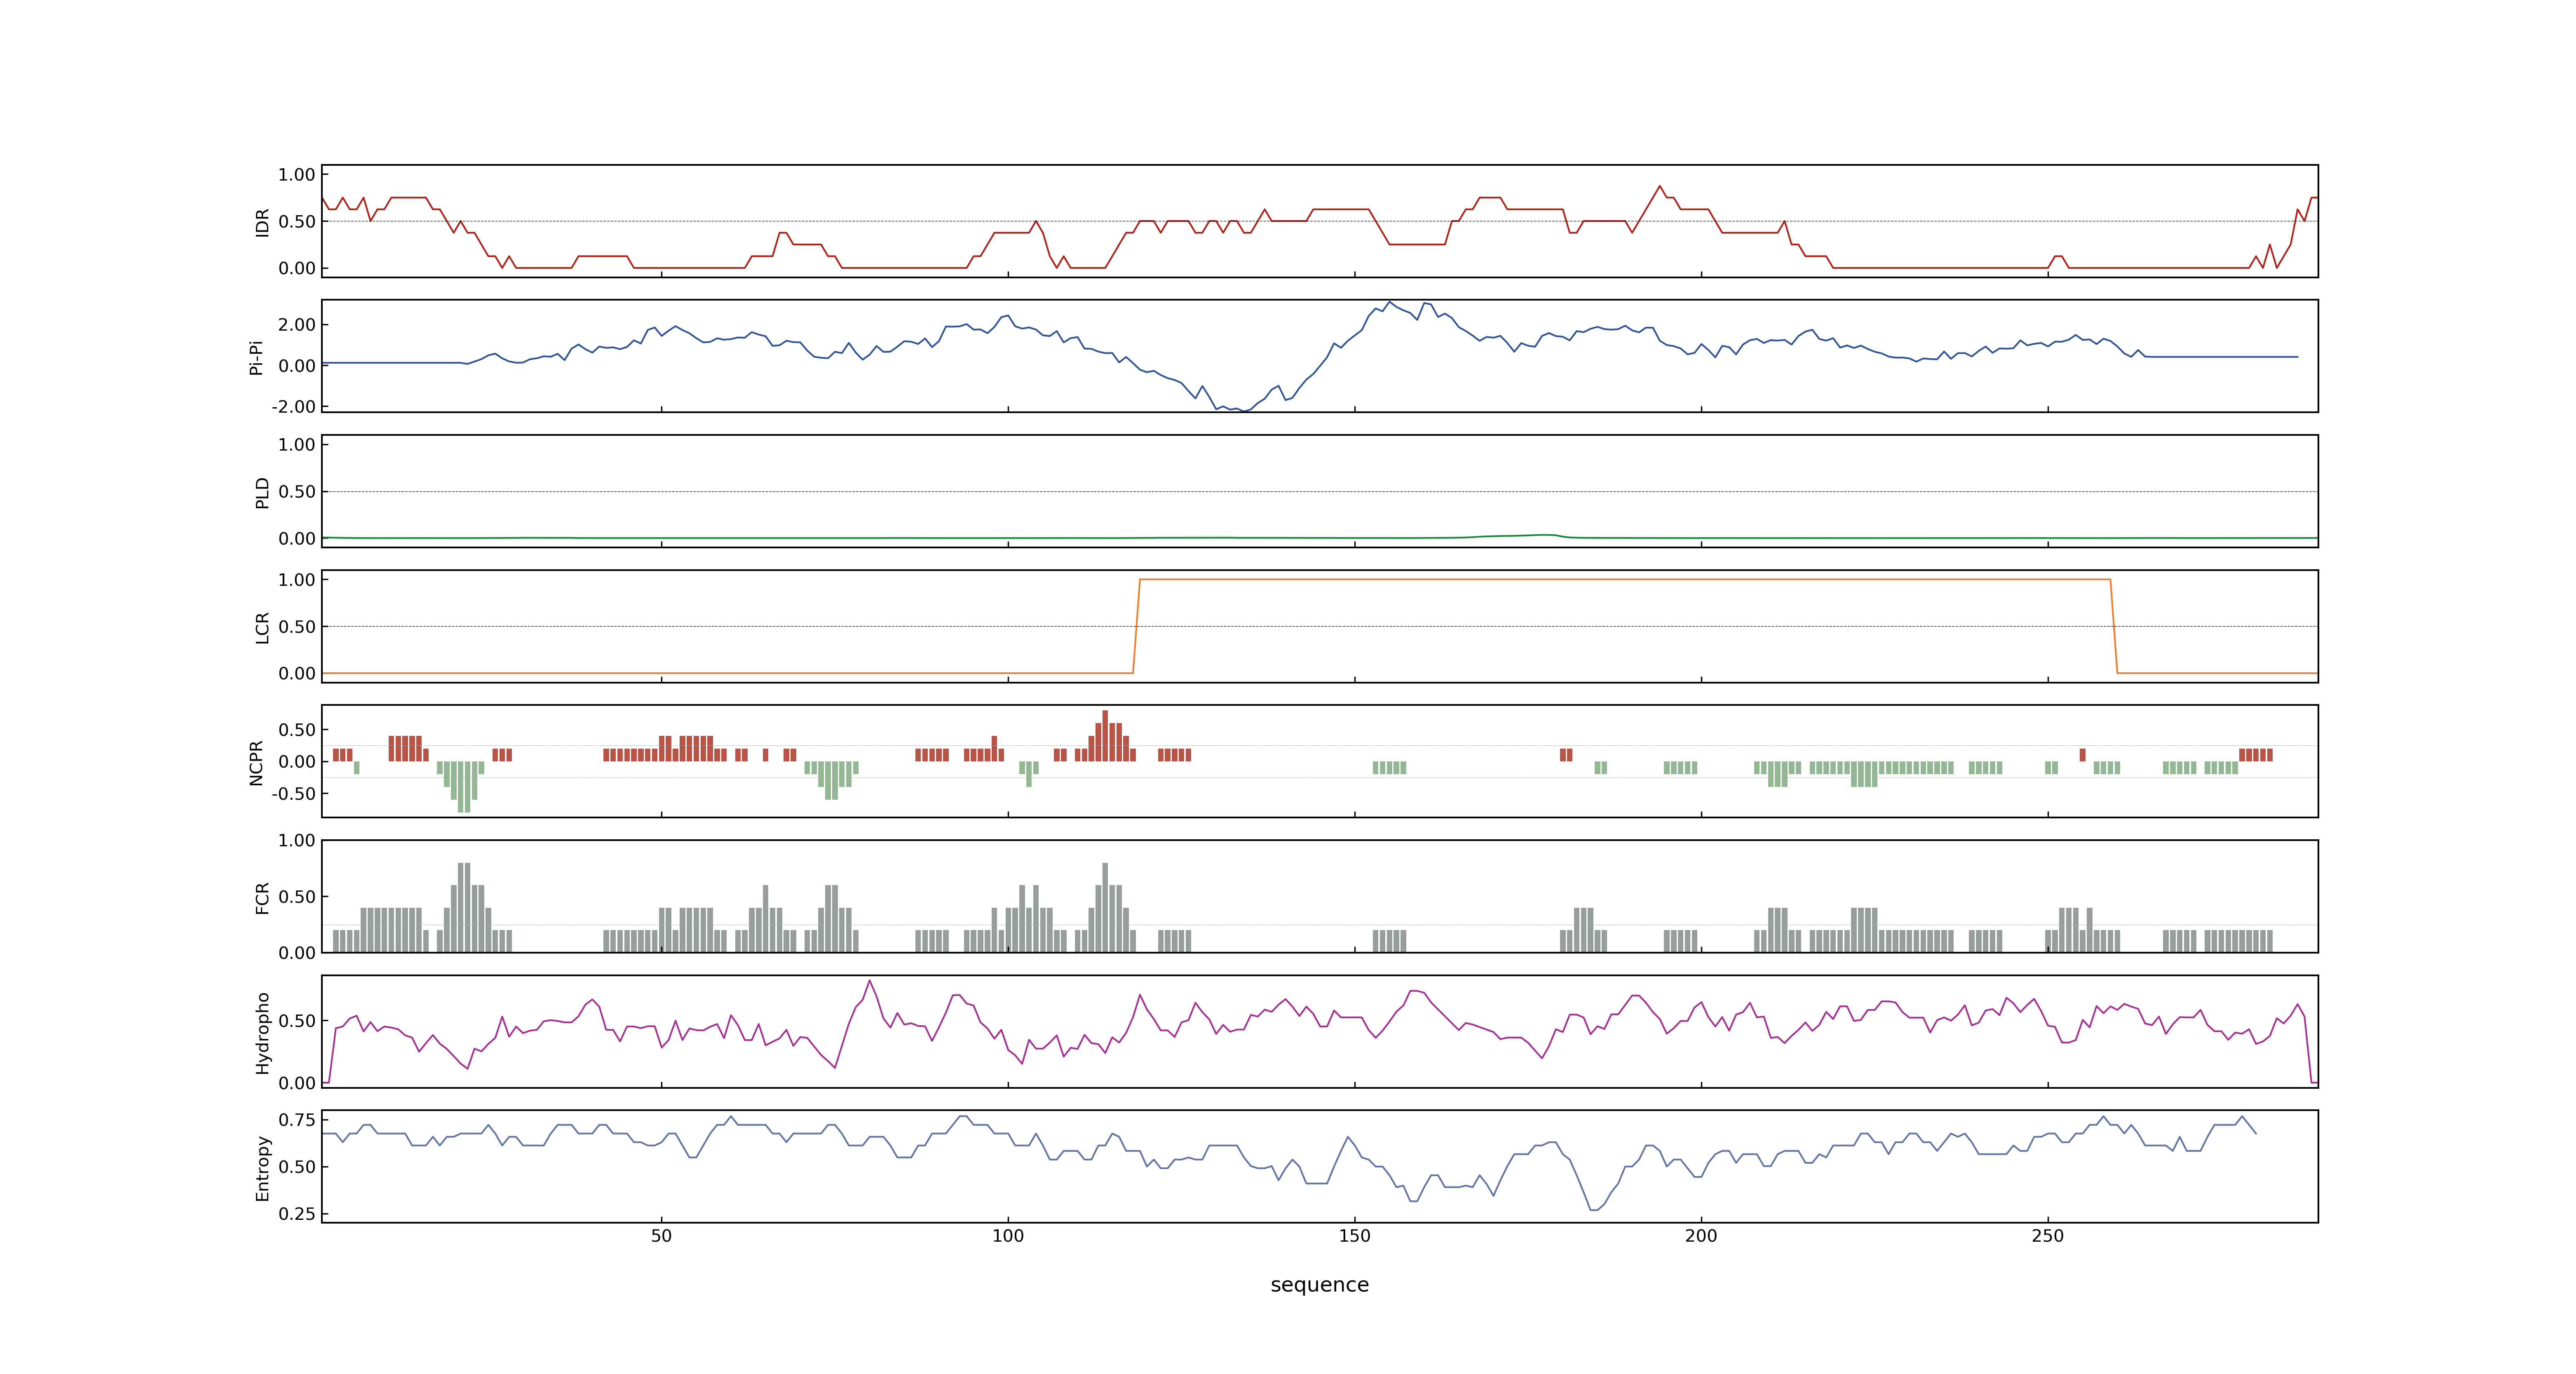Click the x-axis tick label 200
Screen dimensions: 2576x1374
[1701, 1236]
